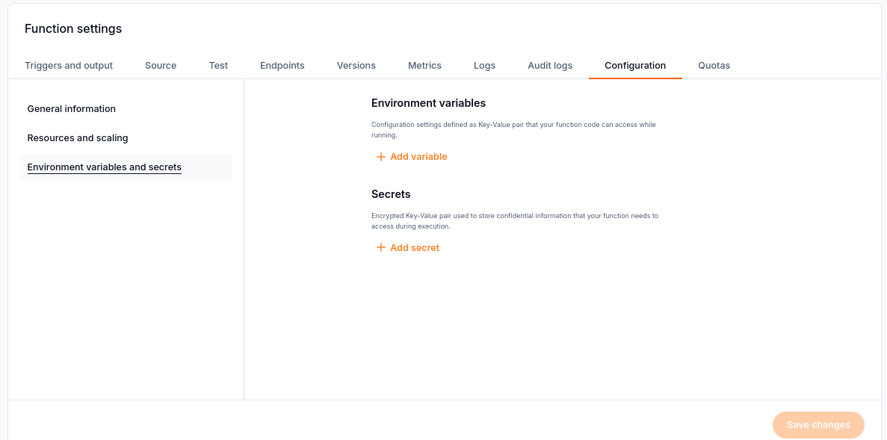Select the Configuration tab
Screen dimensions: 887x440
point(635,66)
